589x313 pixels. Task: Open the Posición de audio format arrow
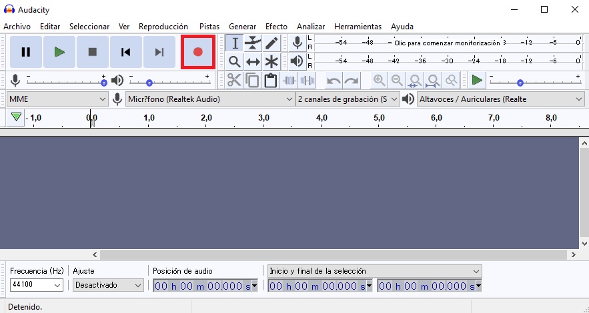[x=255, y=286]
